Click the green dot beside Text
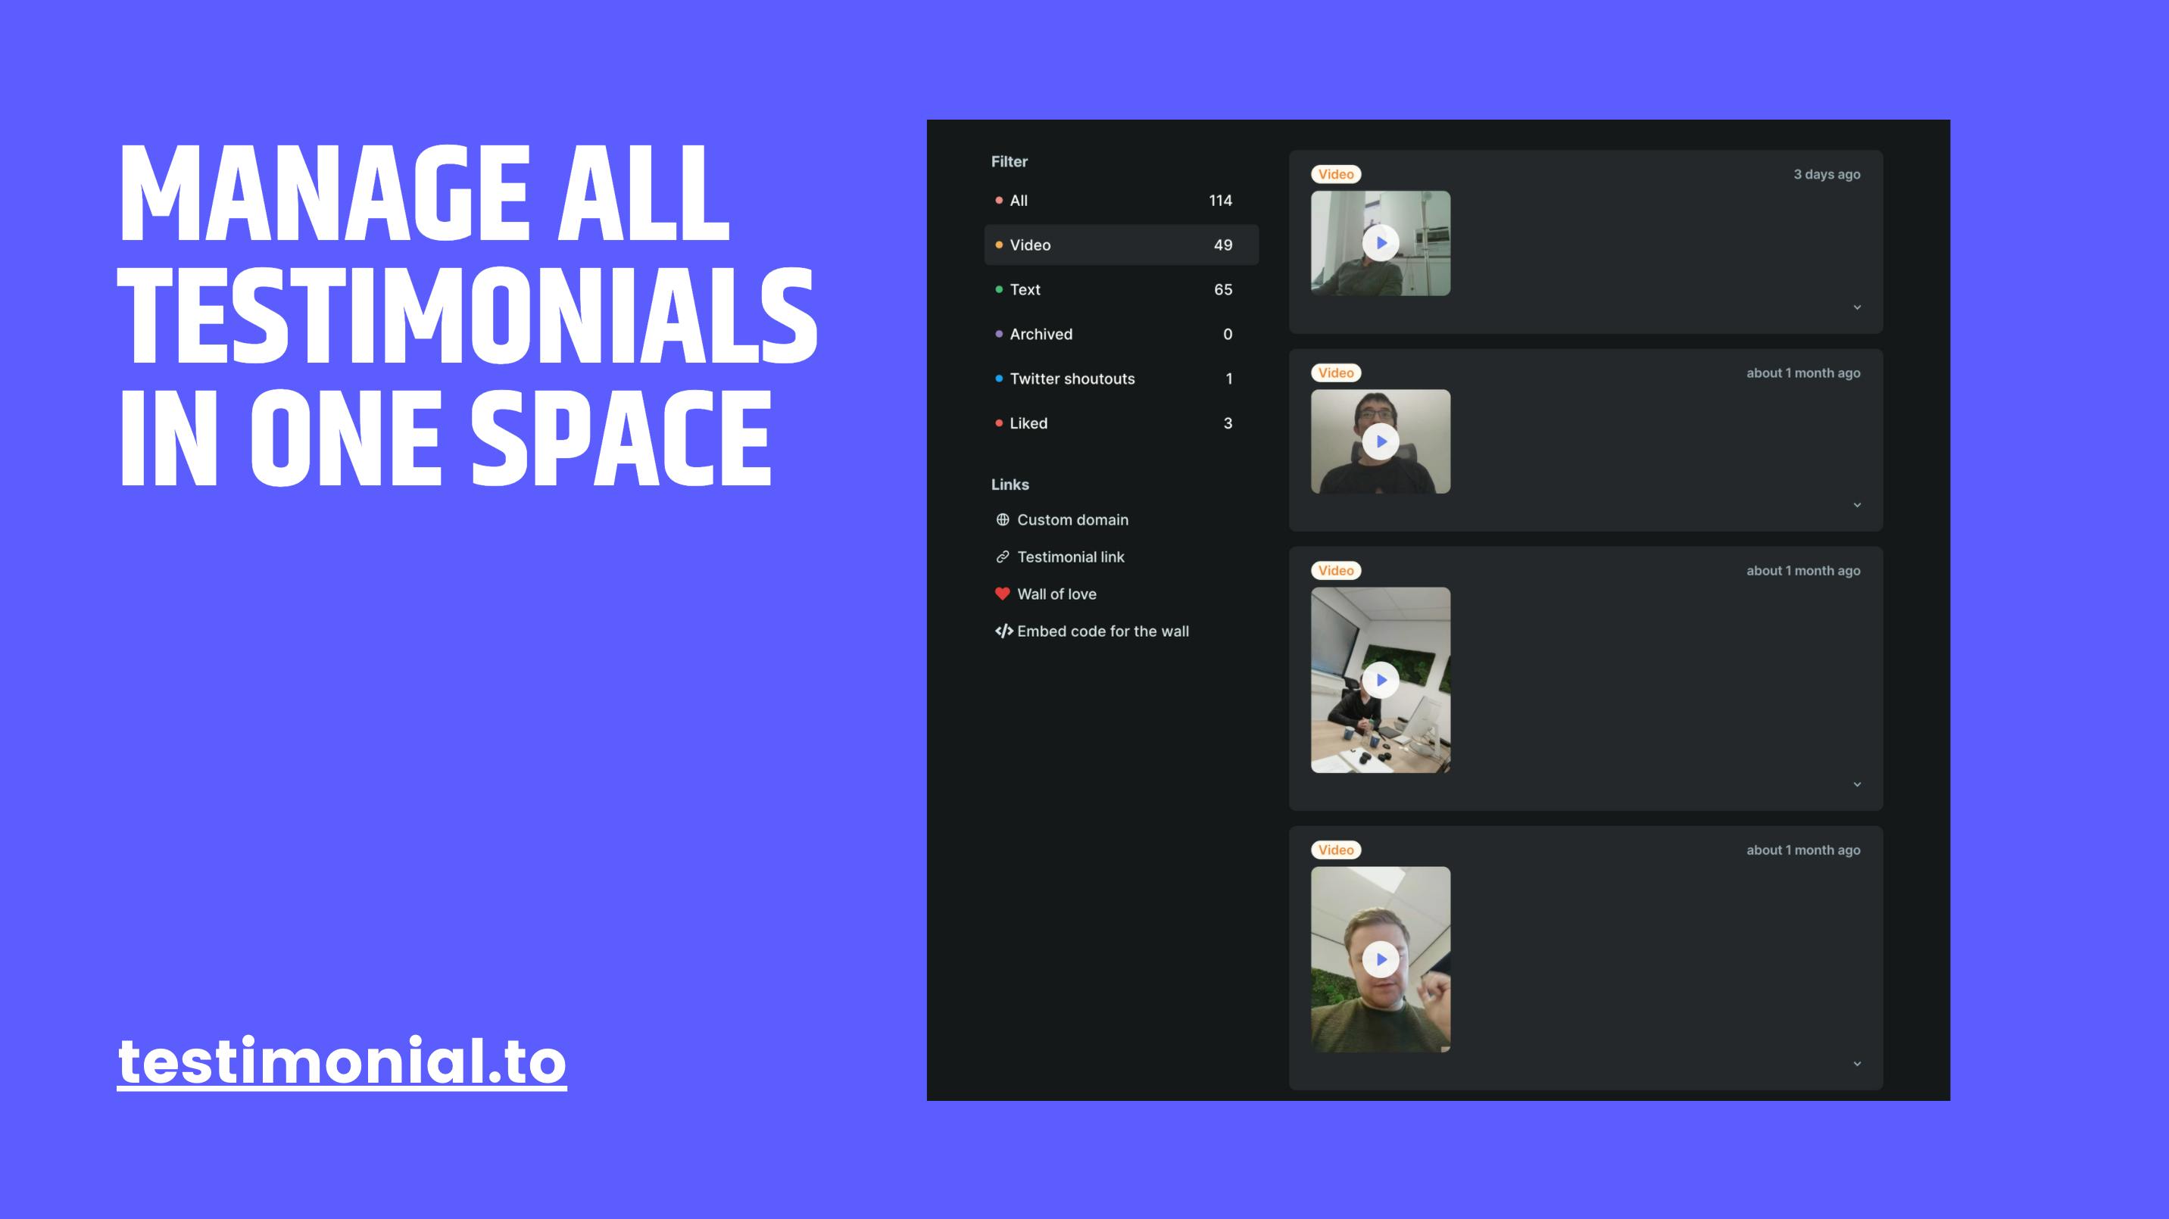The image size is (2169, 1219). click(x=999, y=289)
